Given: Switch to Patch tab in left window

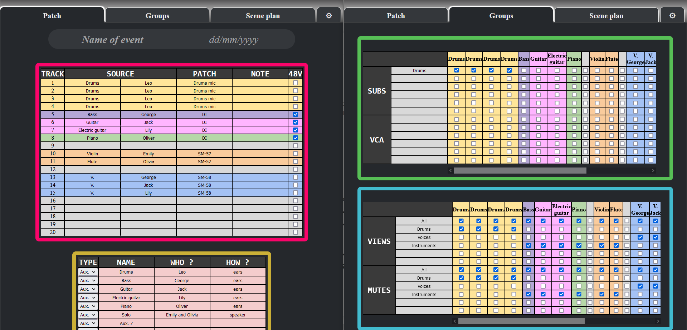Looking at the screenshot, I should [52, 16].
